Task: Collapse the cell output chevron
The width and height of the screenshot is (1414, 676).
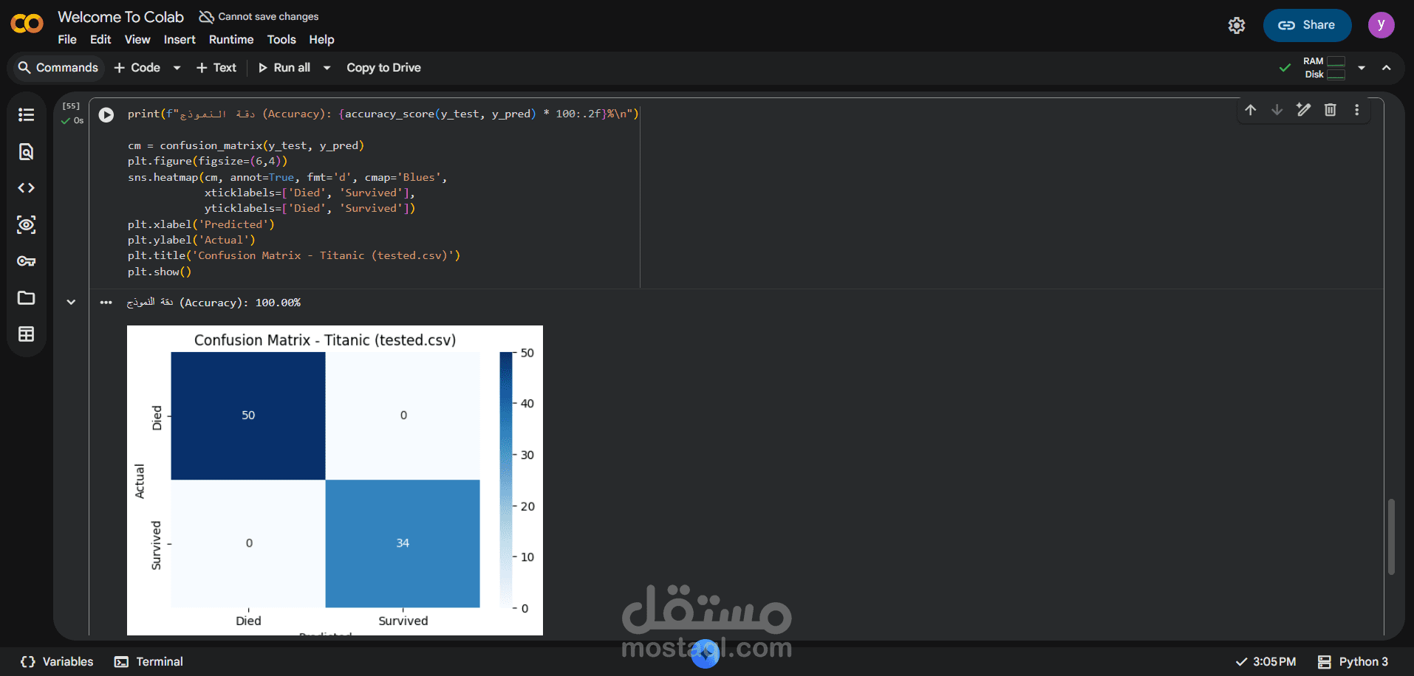Action: (71, 302)
